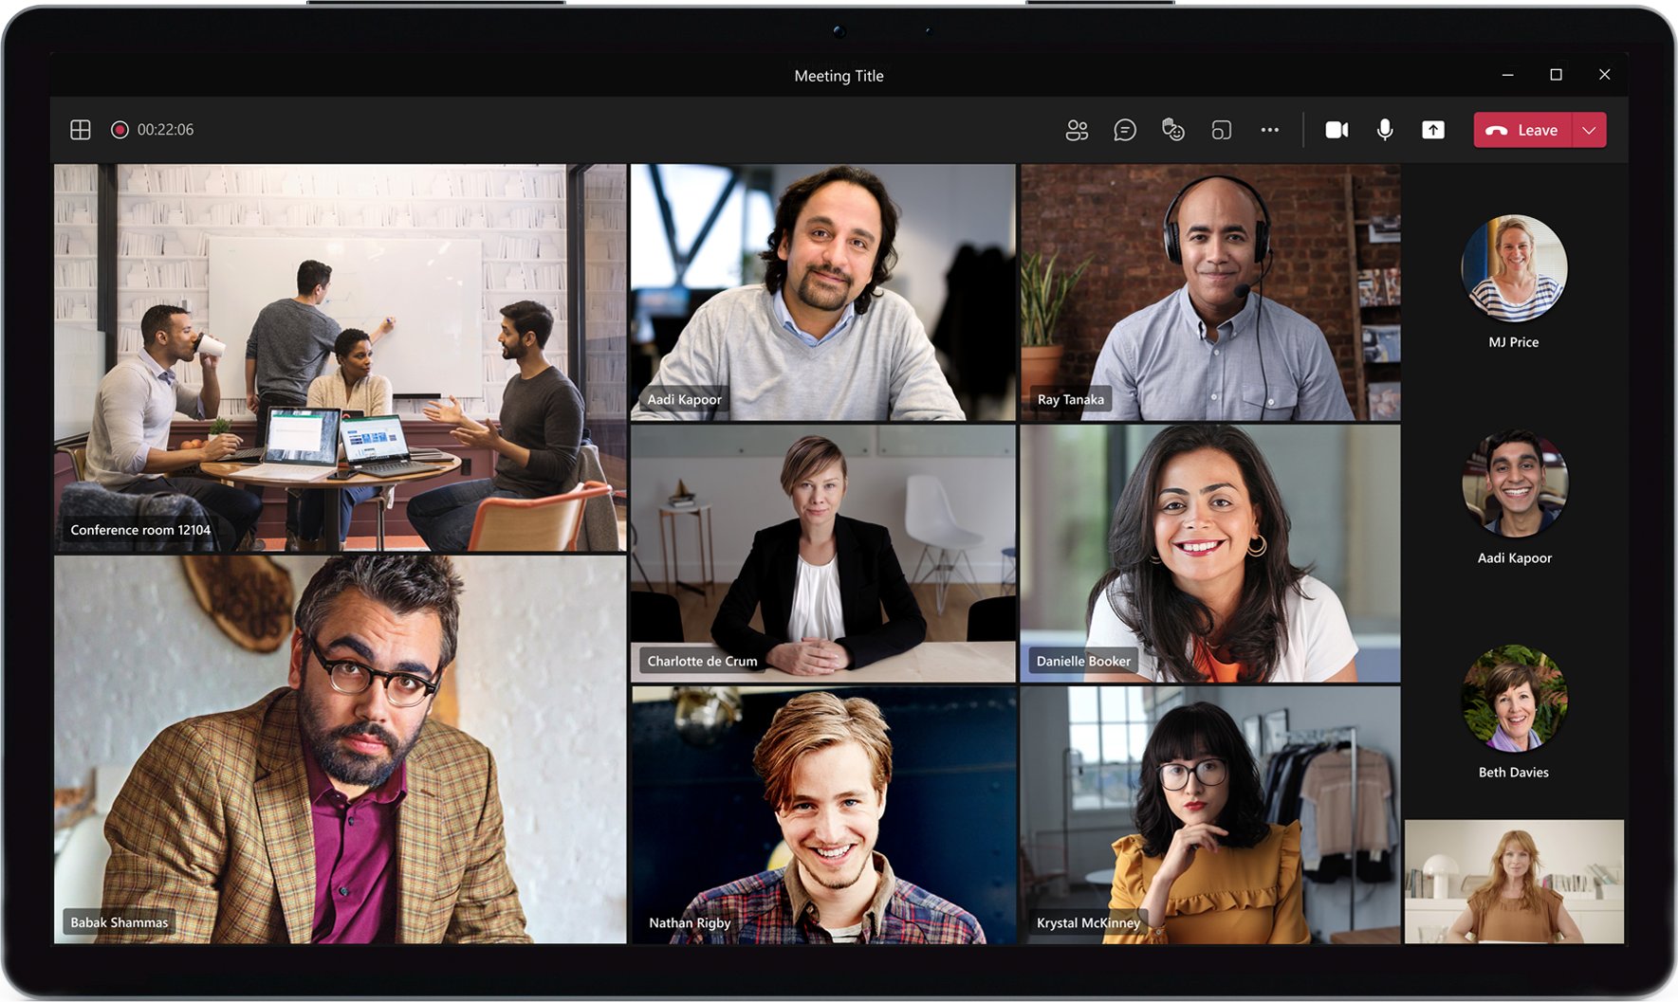Select Ray Tanaka's video tile
The width and height of the screenshot is (1678, 1002).
pyautogui.click(x=1209, y=292)
